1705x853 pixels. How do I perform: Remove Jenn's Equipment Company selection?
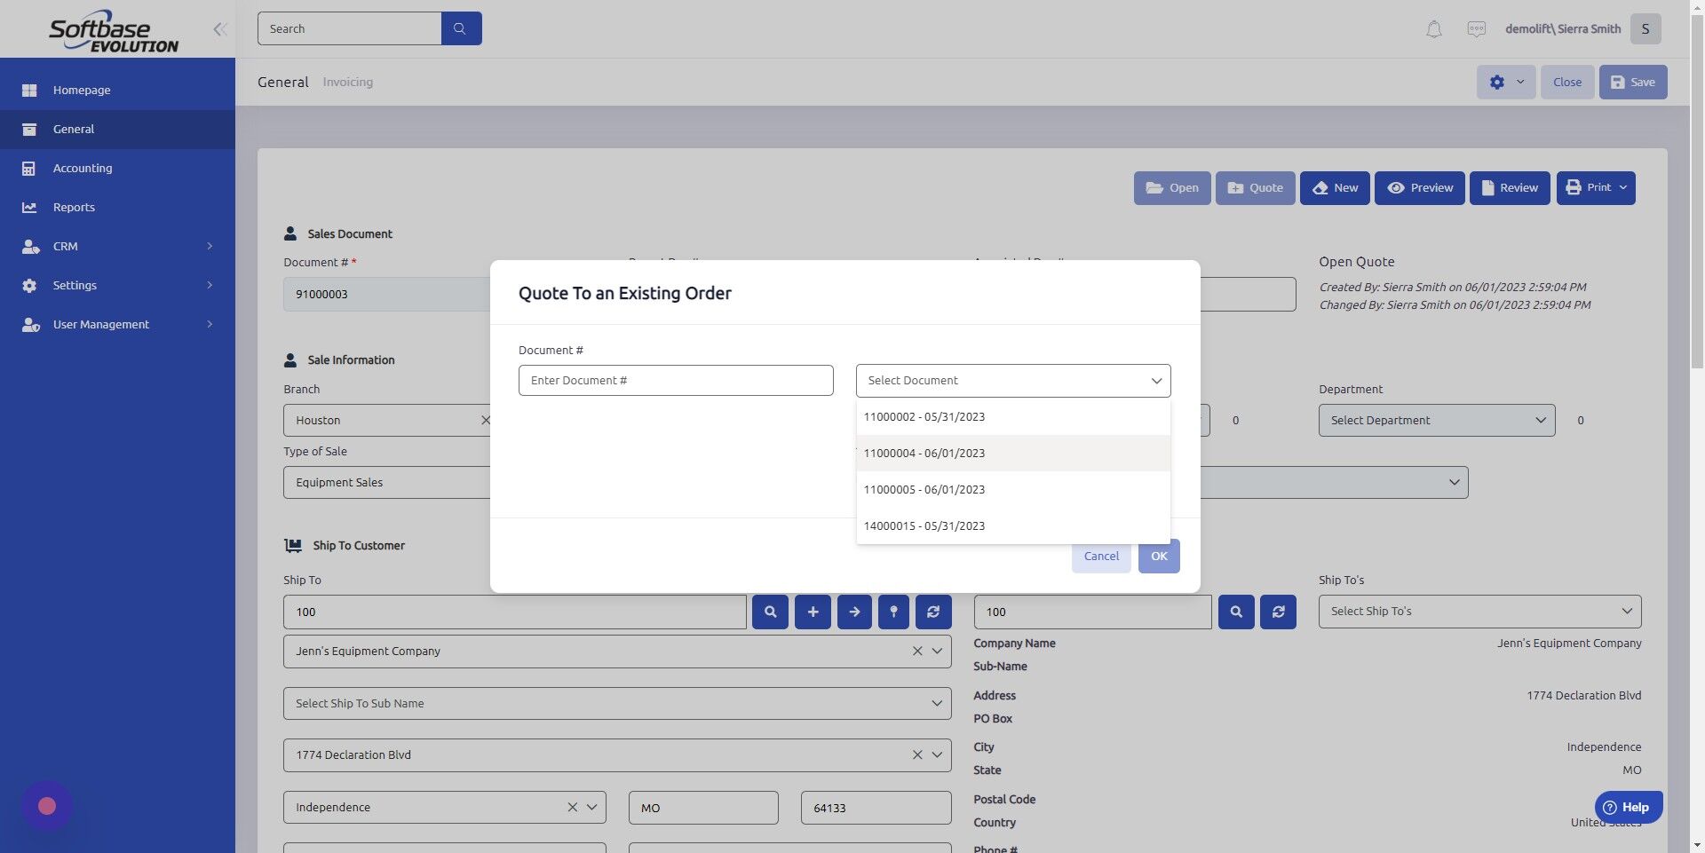coord(917,651)
